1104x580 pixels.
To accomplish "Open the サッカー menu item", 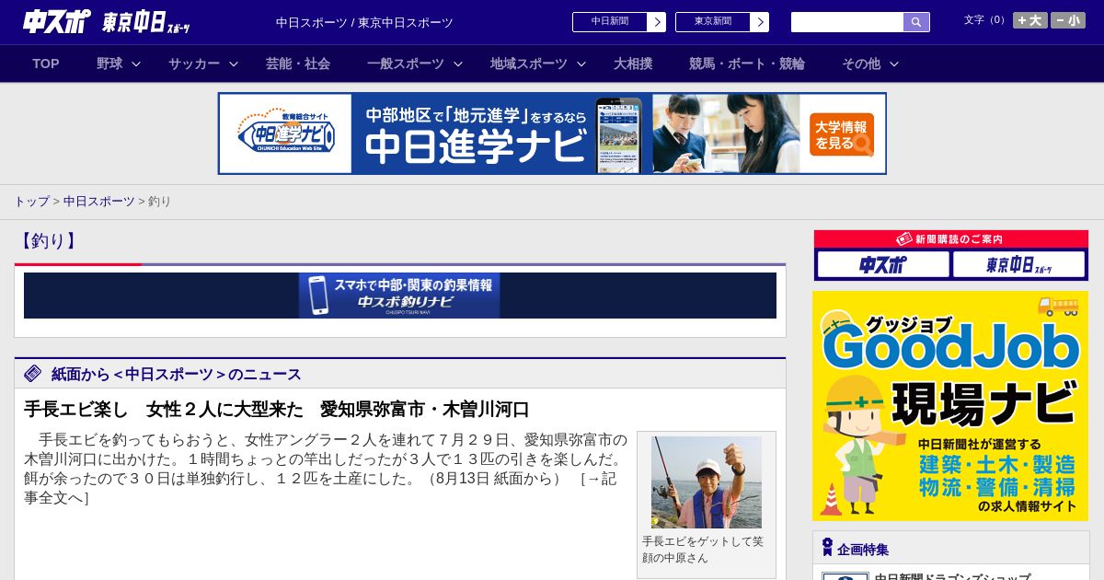I will point(194,64).
